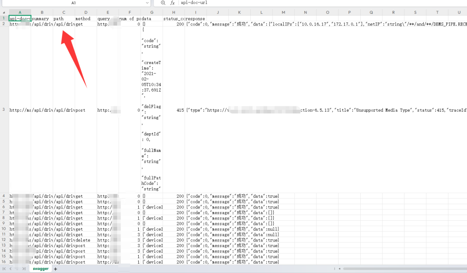Image resolution: width=467 pixels, height=273 pixels.
Task: Click the 'query' header cell
Action: [x=108, y=19]
